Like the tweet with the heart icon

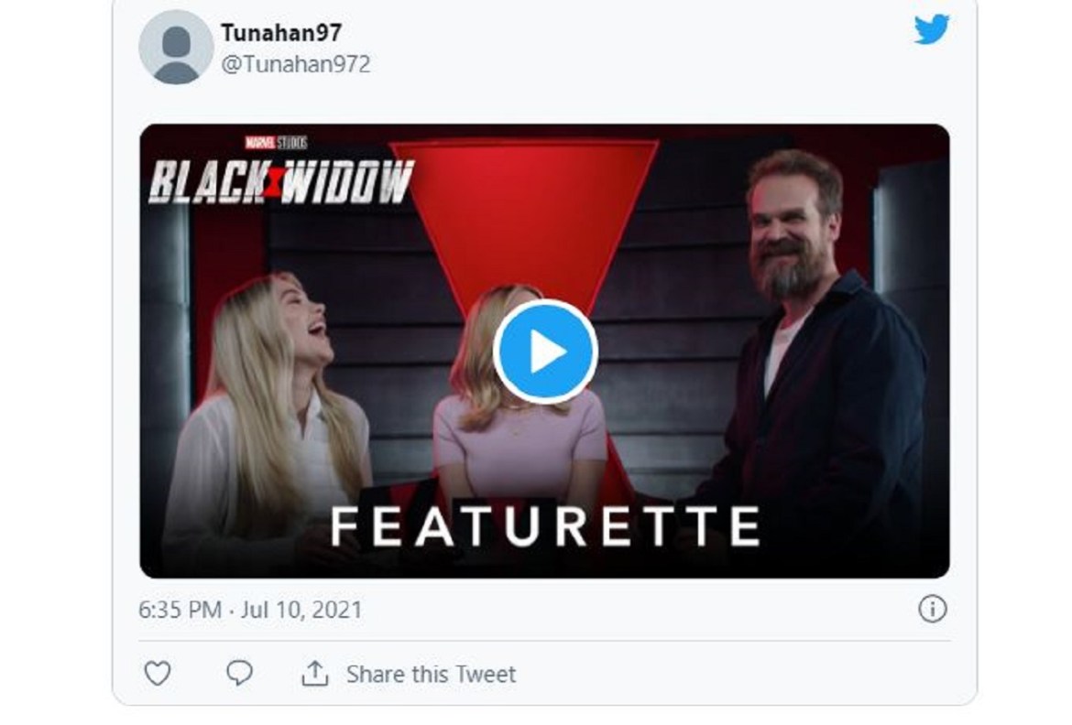158,674
